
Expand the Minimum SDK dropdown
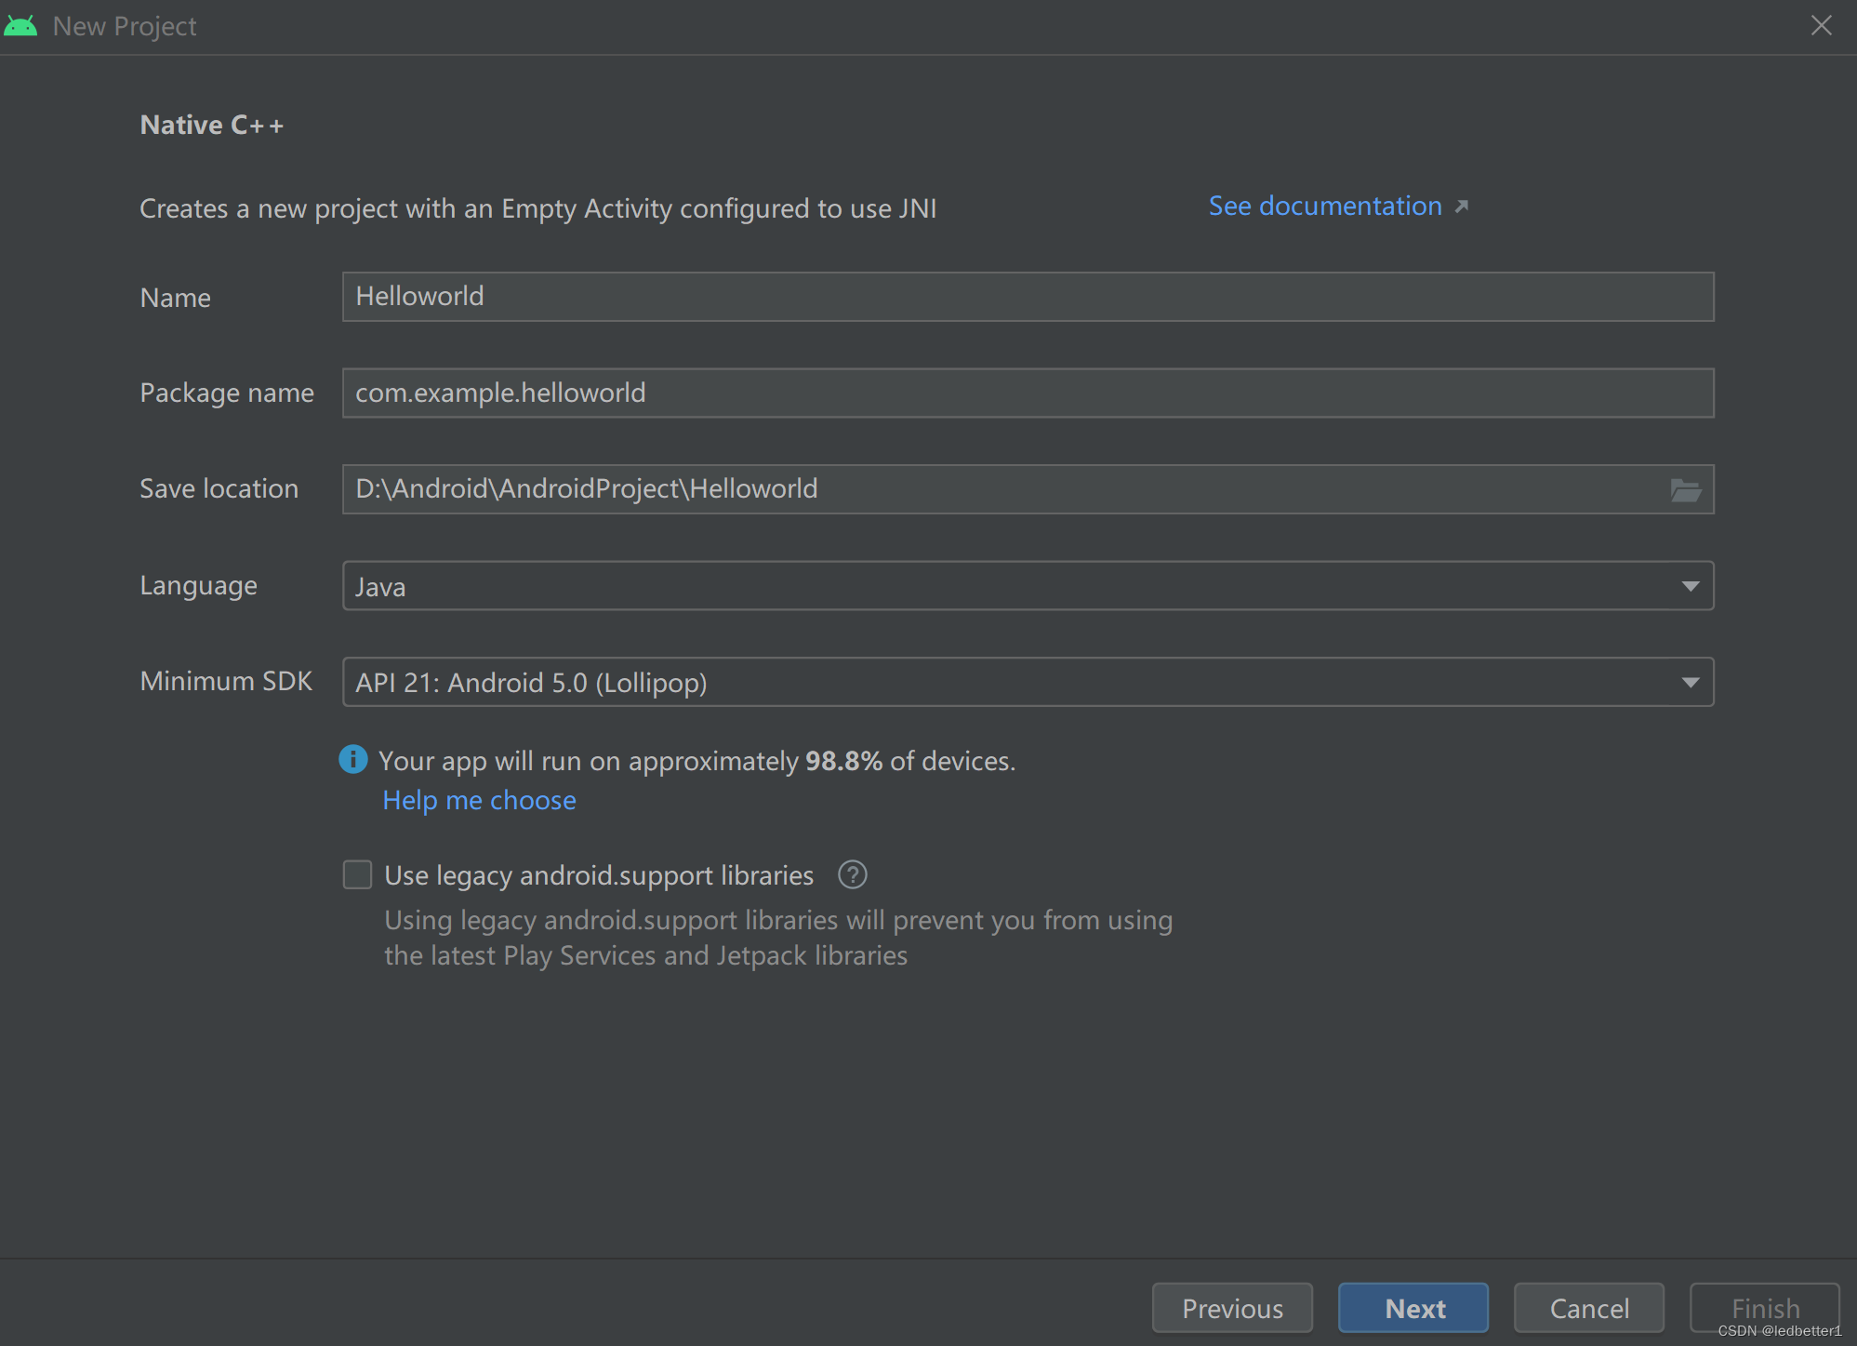click(1028, 682)
